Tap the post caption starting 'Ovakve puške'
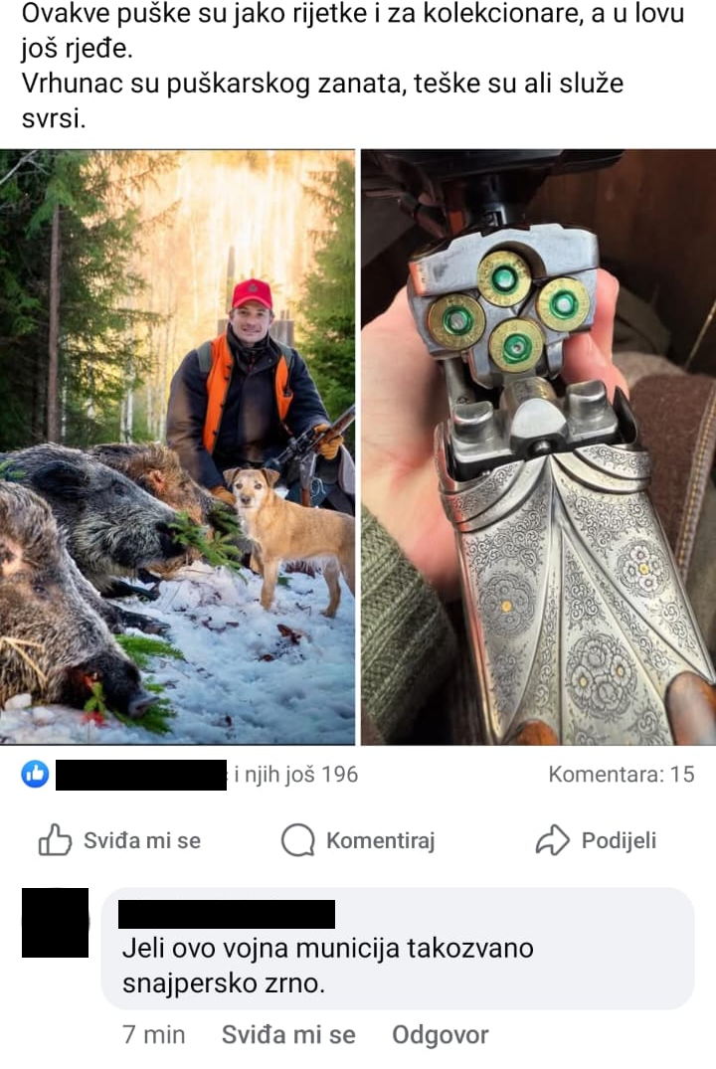716x1069 pixels. (x=353, y=31)
